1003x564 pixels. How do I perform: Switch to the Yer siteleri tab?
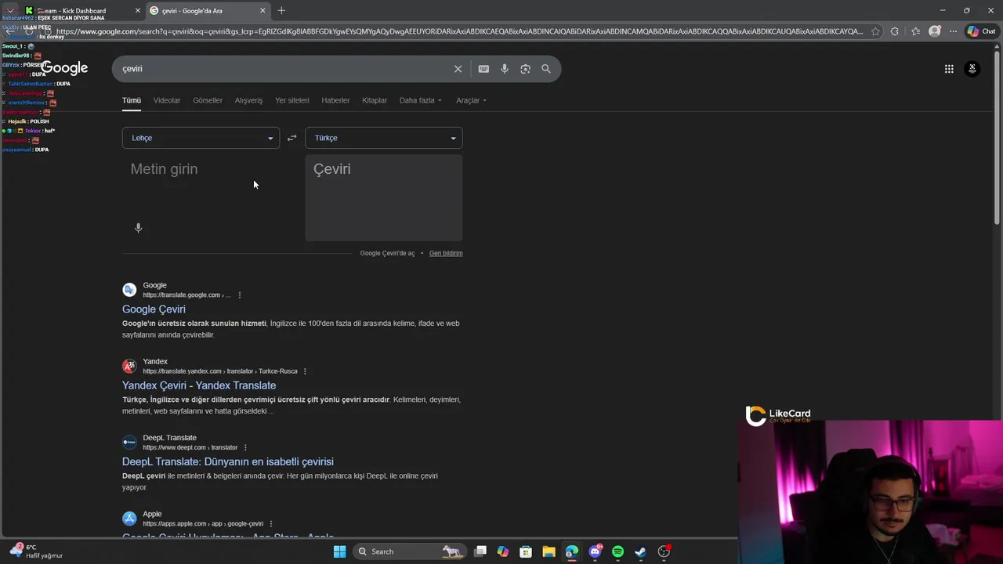click(x=292, y=100)
